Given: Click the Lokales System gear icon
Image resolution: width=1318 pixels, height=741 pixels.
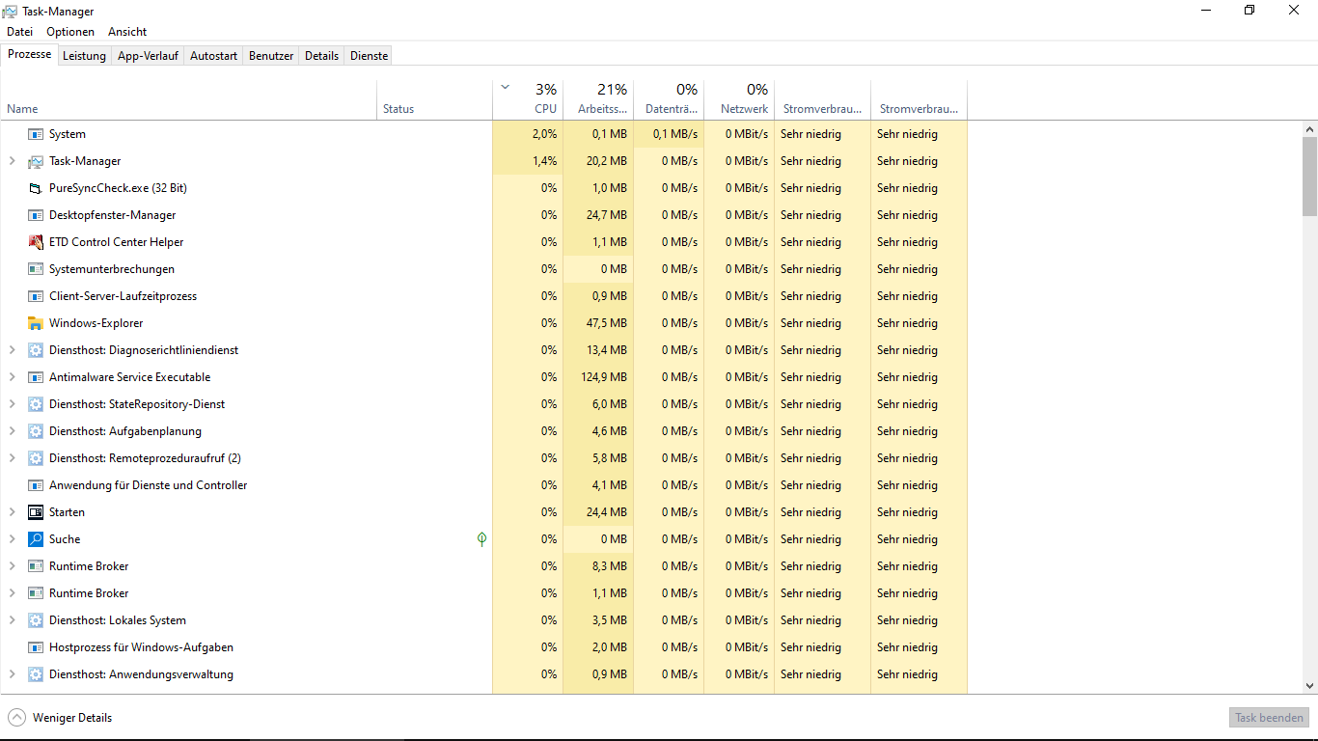Looking at the screenshot, I should tap(36, 620).
